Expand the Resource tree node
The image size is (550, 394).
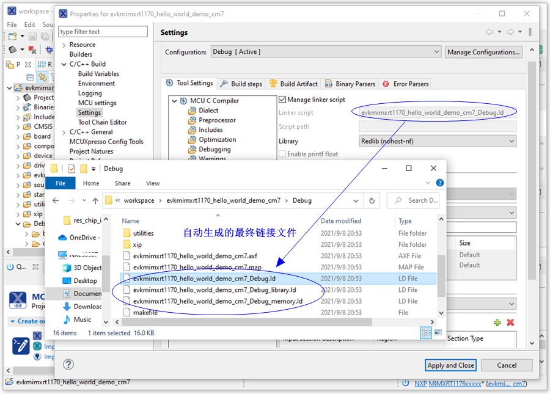click(64, 45)
